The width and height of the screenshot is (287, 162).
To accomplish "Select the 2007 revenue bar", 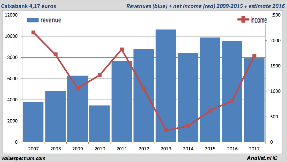I will point(33,122).
